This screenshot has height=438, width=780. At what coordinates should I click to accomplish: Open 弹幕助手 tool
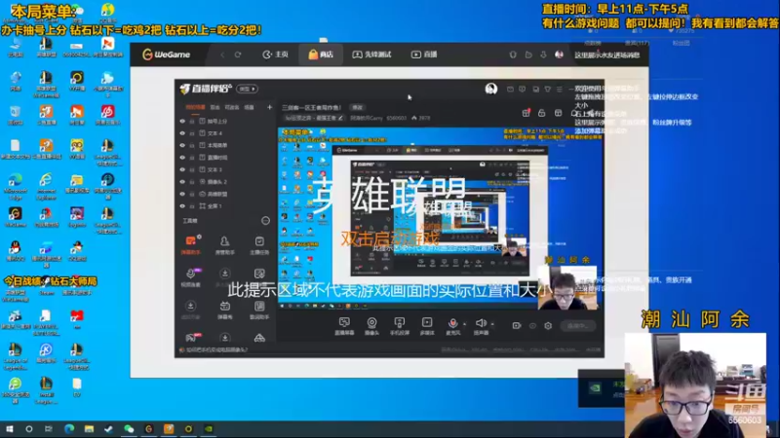click(x=190, y=245)
